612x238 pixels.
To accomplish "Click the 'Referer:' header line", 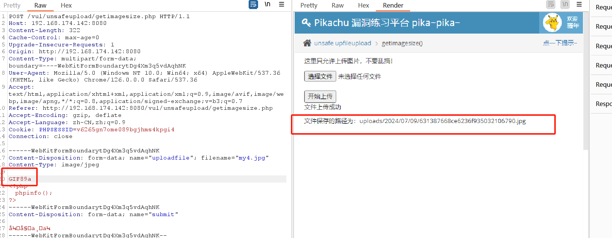I will 141,108.
